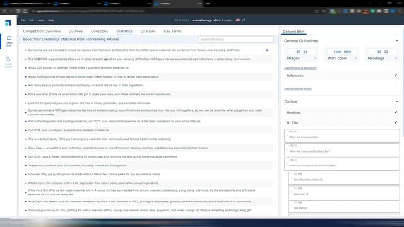Click the SLEEPING support series statistic
This screenshot has width=404, height=227.
tap(139, 59)
